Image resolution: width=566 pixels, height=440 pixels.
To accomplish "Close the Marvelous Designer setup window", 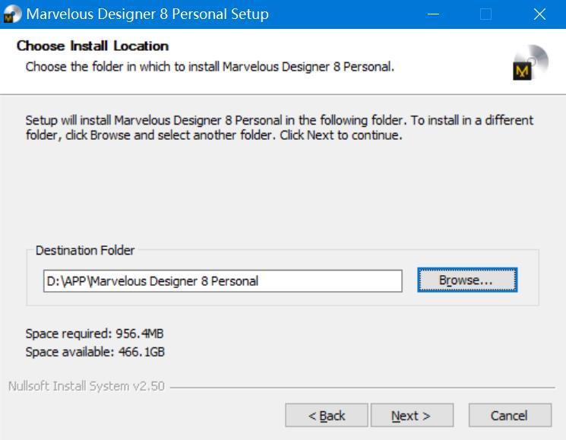I will [x=539, y=14].
